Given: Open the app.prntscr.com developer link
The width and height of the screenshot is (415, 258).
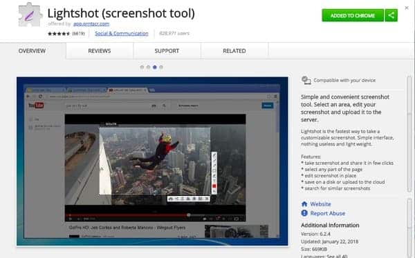Looking at the screenshot, I should pyautogui.click(x=91, y=23).
